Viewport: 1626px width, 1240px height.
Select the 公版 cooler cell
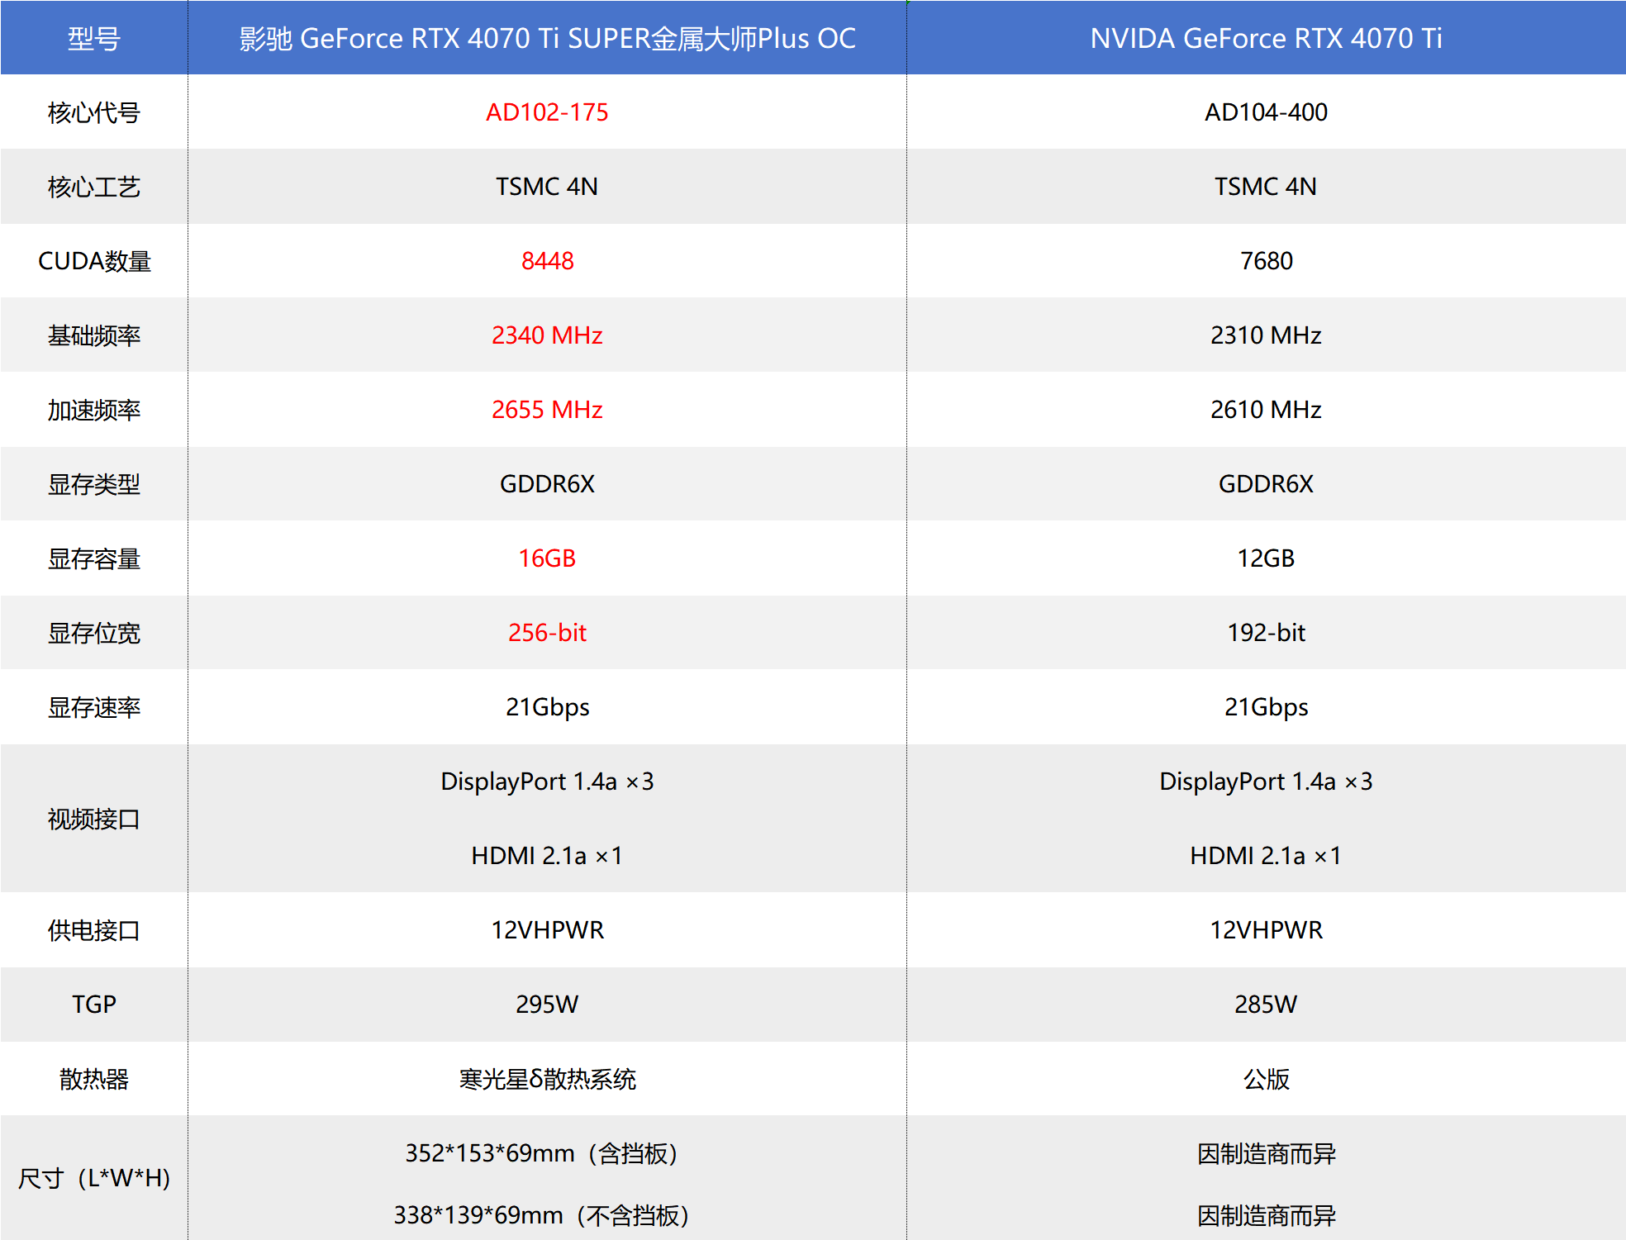tap(1266, 1079)
